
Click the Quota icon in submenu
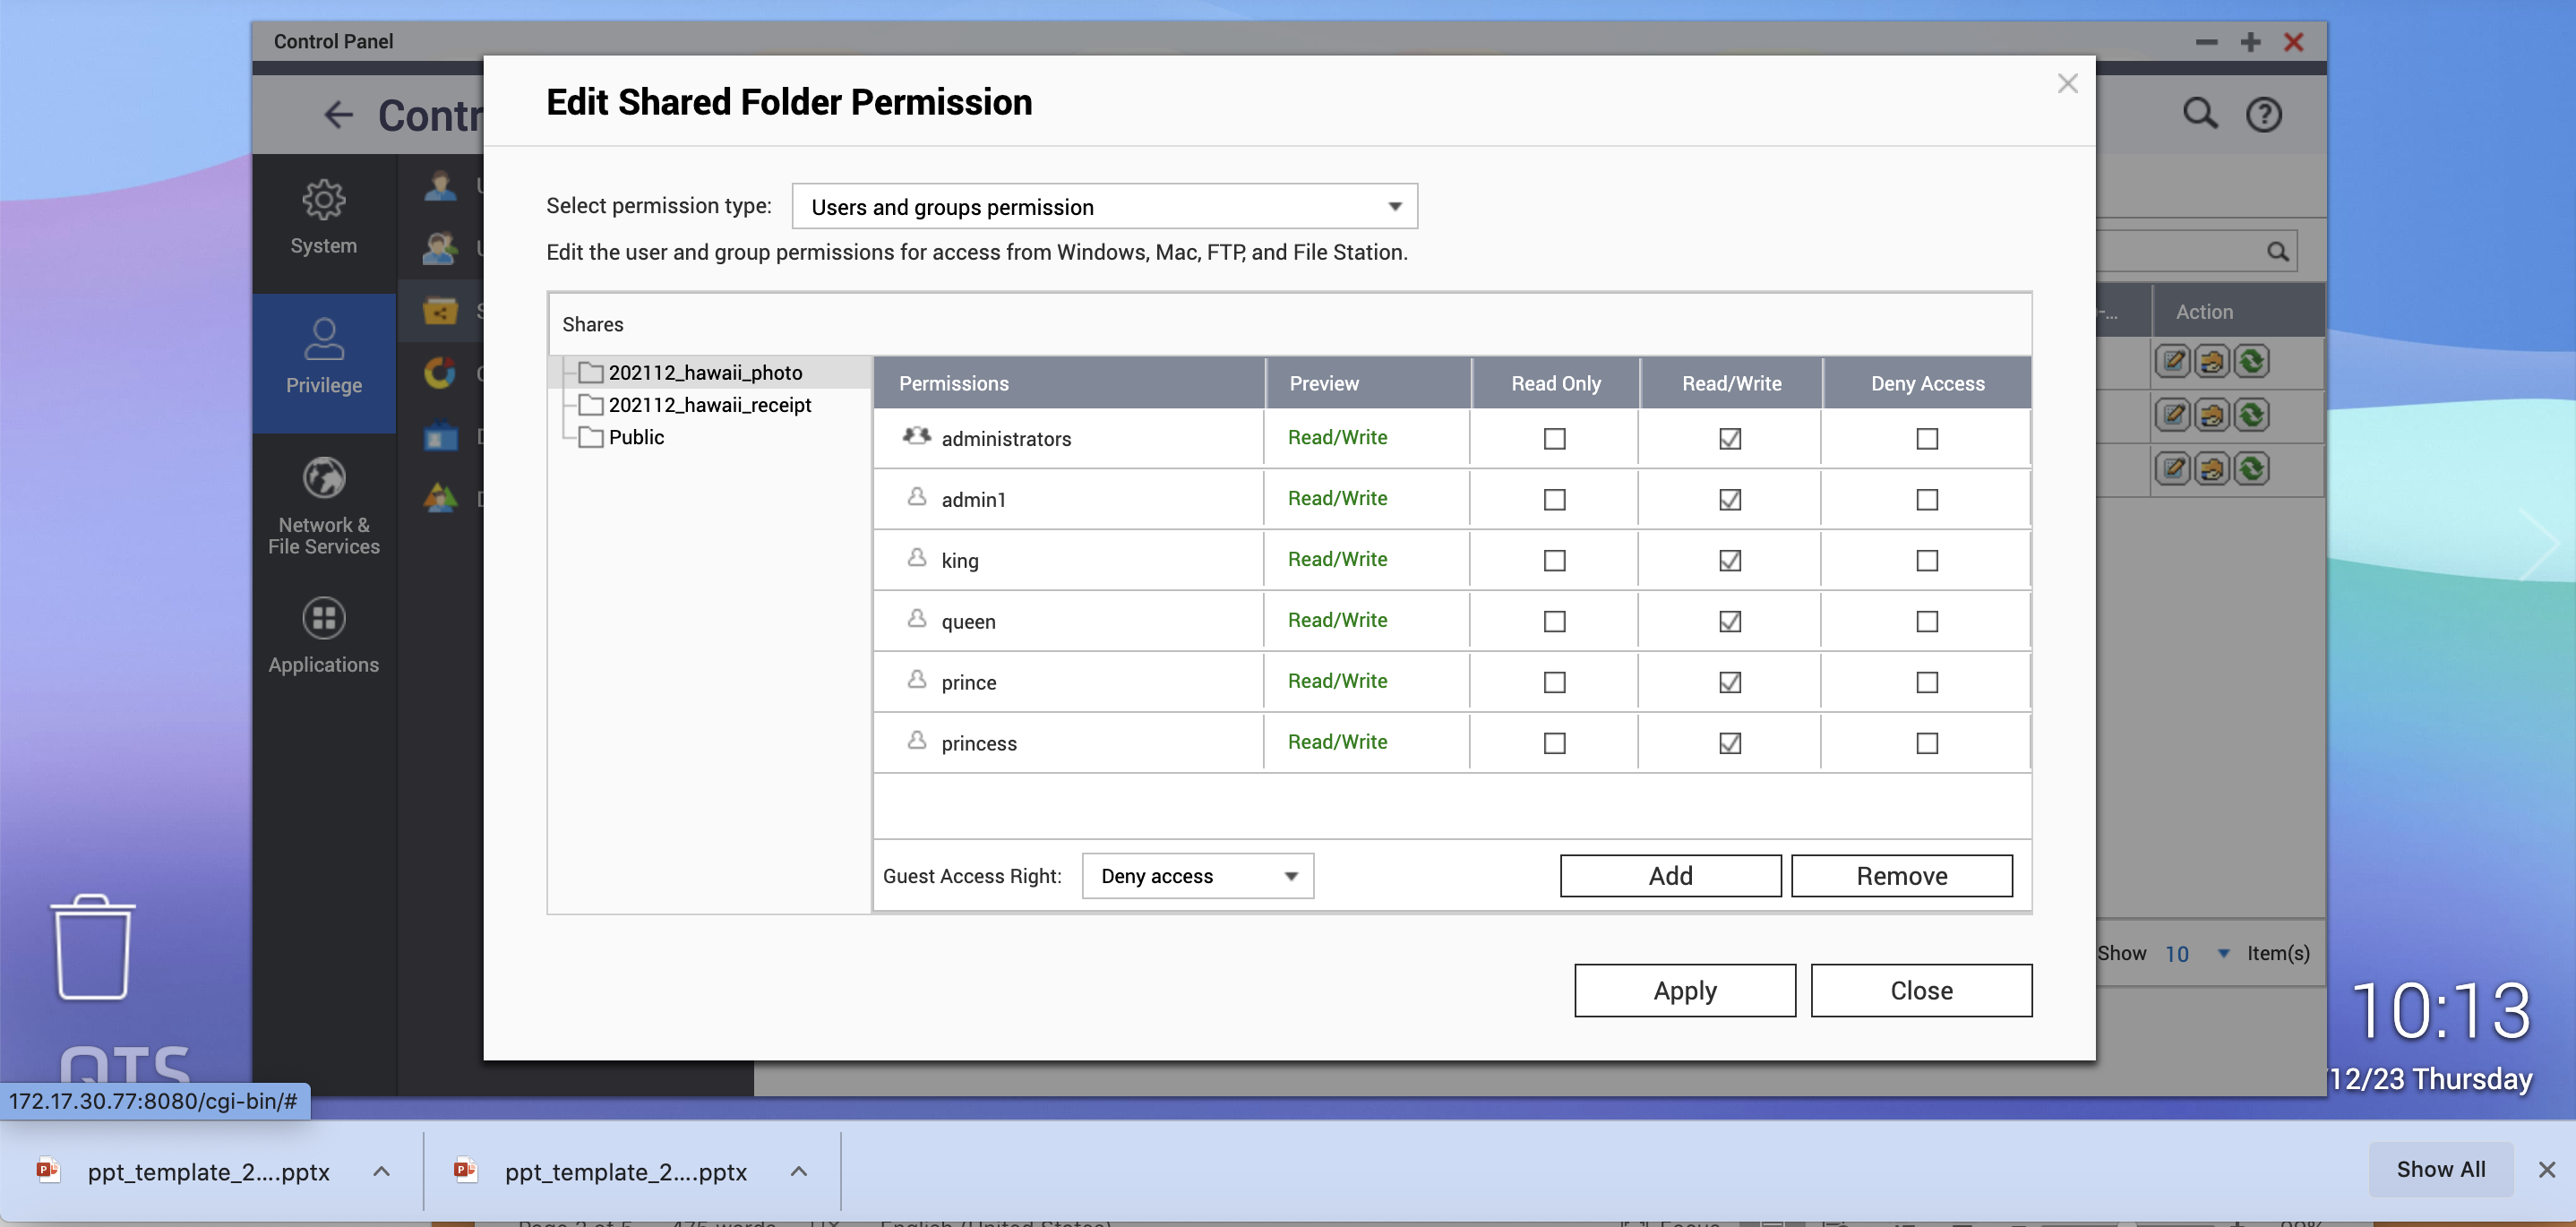pos(440,373)
